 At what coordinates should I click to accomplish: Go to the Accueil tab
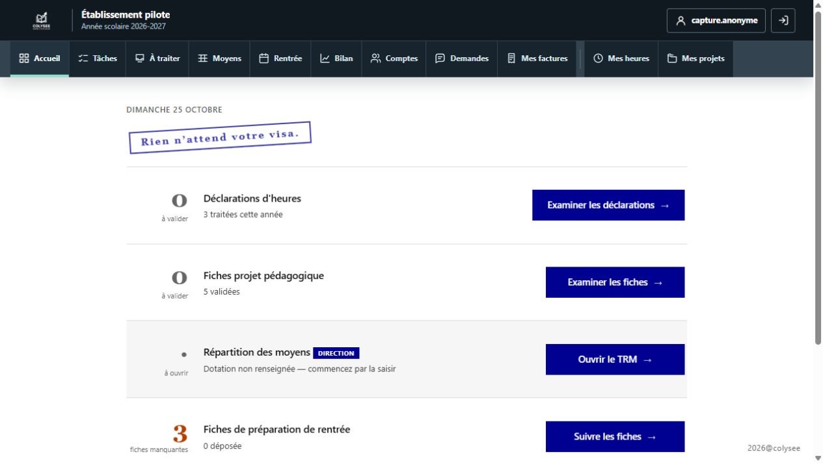point(40,59)
